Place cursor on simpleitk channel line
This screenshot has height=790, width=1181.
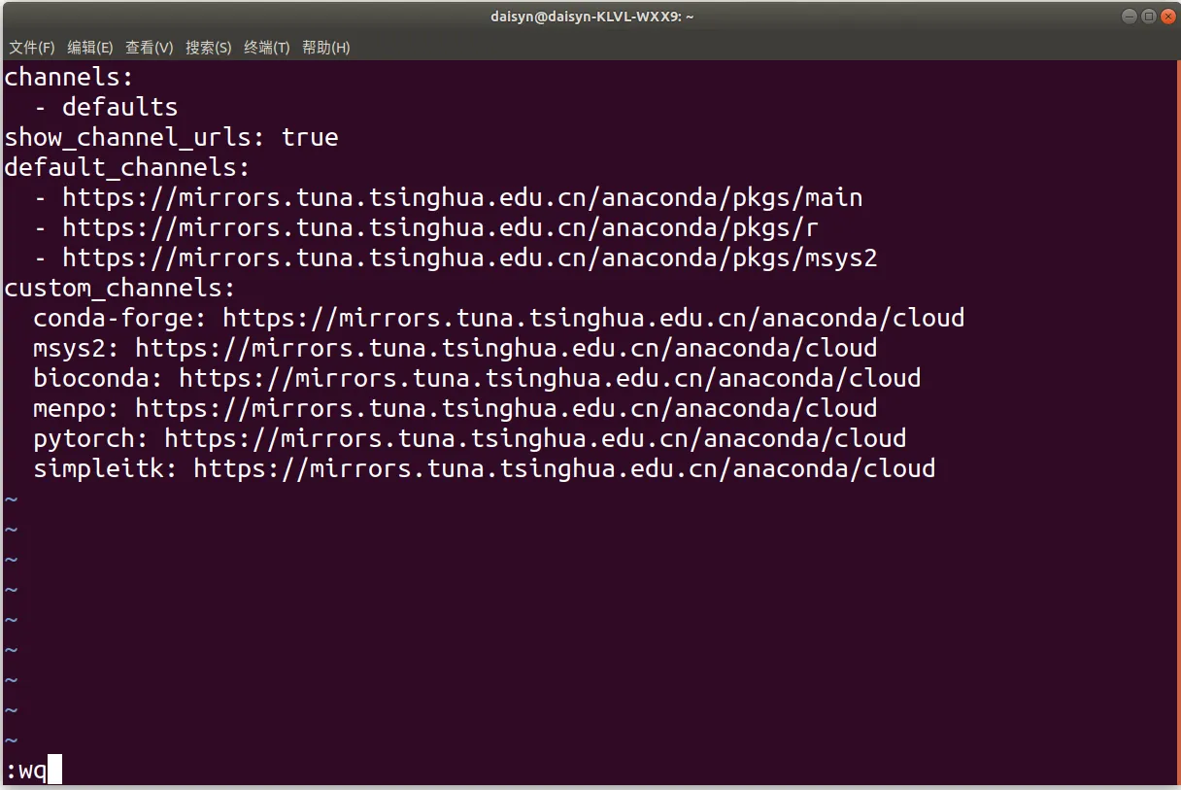(485, 468)
